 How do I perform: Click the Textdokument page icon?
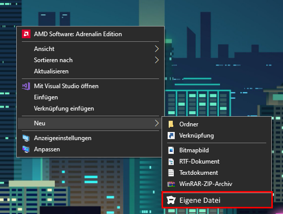171,173
